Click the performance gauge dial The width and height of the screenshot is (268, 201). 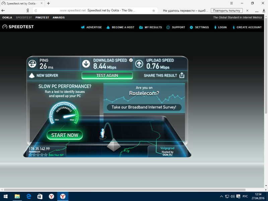(x=64, y=113)
